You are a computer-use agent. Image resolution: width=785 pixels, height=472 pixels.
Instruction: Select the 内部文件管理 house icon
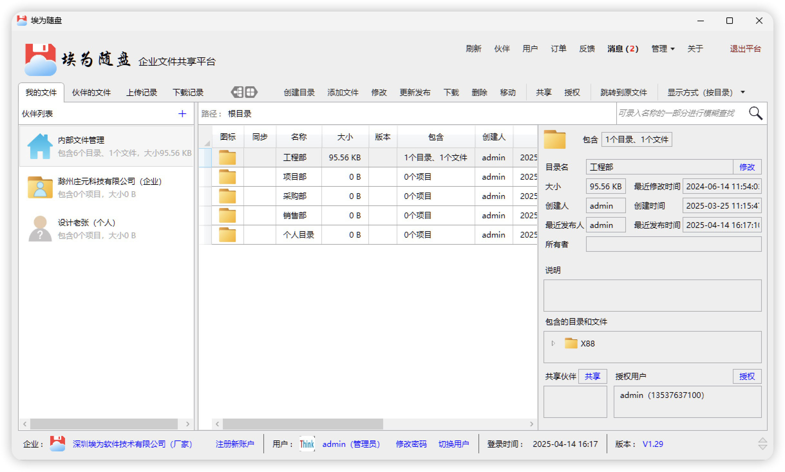(40, 146)
